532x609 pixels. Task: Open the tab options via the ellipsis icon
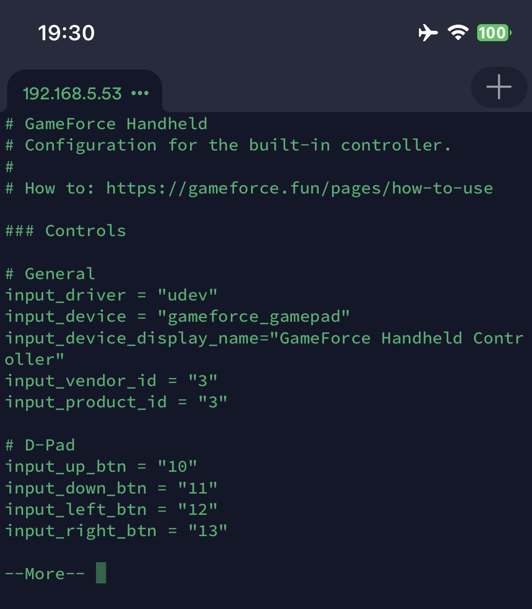click(140, 94)
